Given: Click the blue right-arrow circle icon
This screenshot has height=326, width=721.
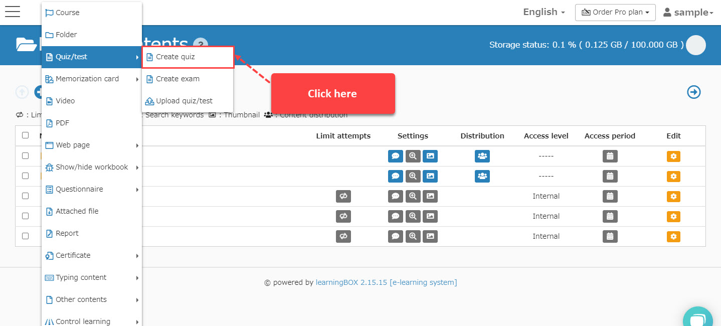Looking at the screenshot, I should tap(693, 92).
